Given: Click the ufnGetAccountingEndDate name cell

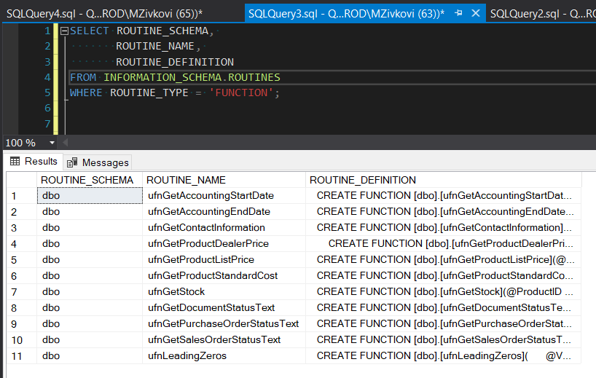Looking at the screenshot, I should (x=224, y=212).
